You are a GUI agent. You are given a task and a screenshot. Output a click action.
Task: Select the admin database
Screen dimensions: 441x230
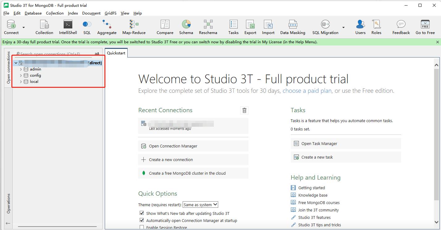[35, 69]
